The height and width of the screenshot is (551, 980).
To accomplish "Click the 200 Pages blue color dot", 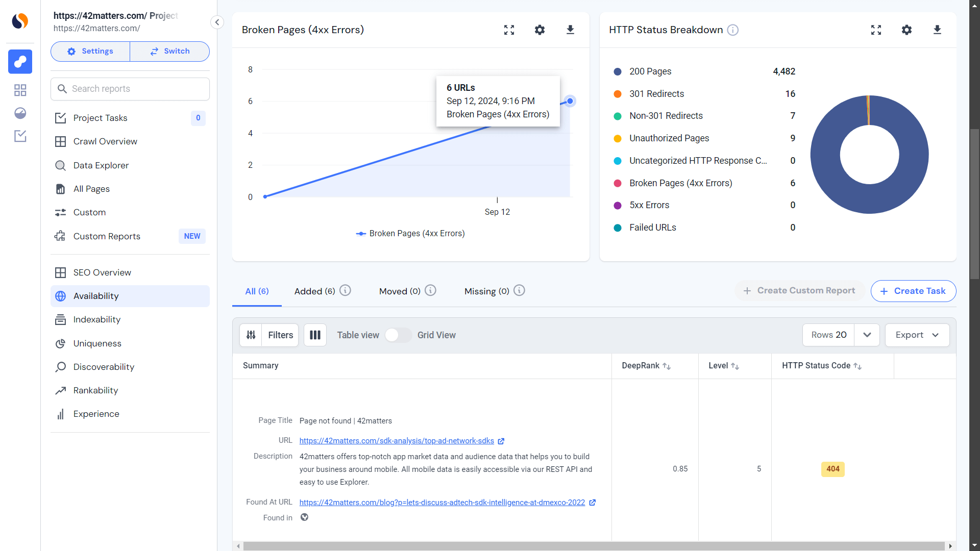I will 618,72.
